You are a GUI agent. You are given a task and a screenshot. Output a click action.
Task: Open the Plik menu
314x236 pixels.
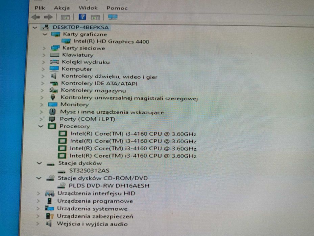(x=40, y=8)
